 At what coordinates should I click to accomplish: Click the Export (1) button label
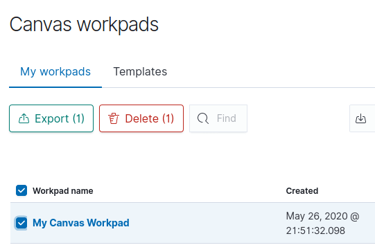pyautogui.click(x=60, y=118)
